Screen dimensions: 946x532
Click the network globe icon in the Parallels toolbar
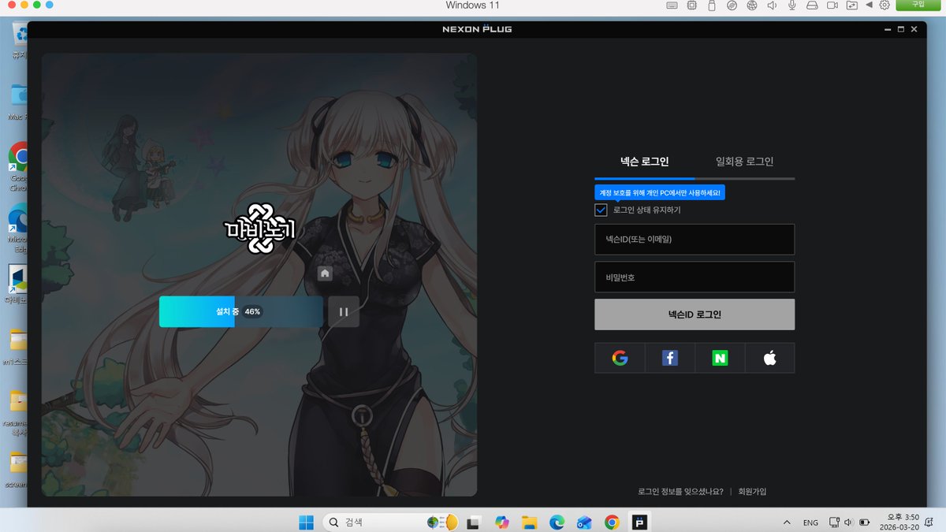pos(752,5)
